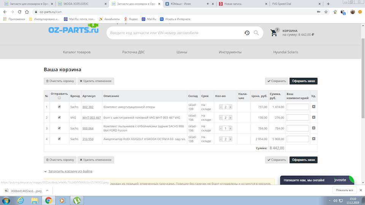Focus the part code search field

click(176, 33)
